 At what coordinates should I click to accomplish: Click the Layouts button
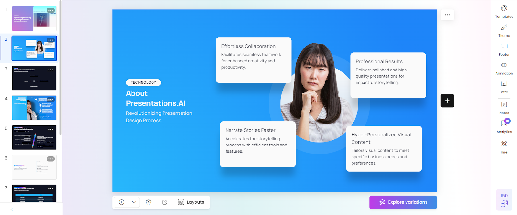tap(191, 202)
